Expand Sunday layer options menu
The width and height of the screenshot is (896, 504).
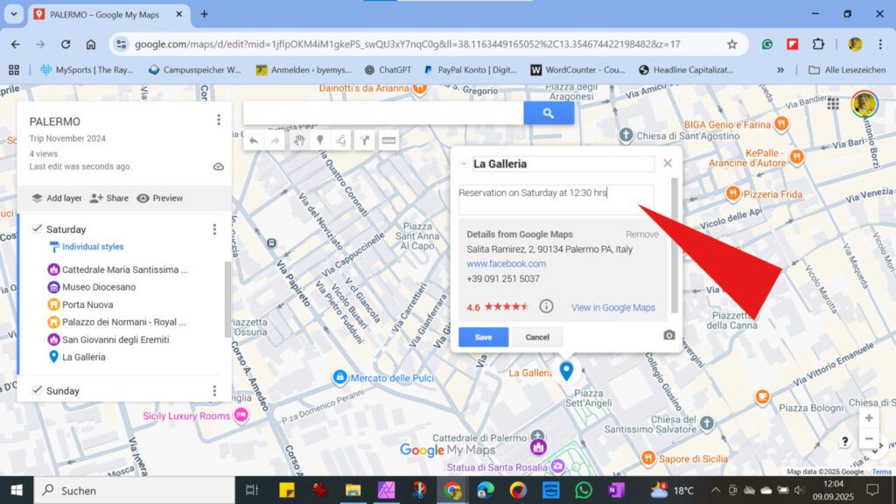pyautogui.click(x=214, y=390)
